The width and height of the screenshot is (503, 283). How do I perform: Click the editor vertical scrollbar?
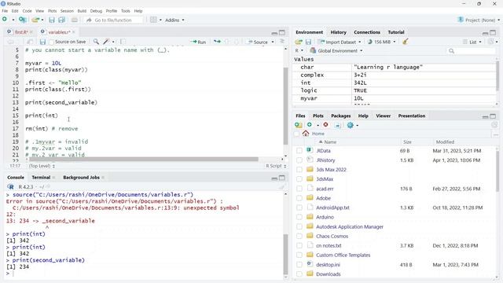point(285,106)
